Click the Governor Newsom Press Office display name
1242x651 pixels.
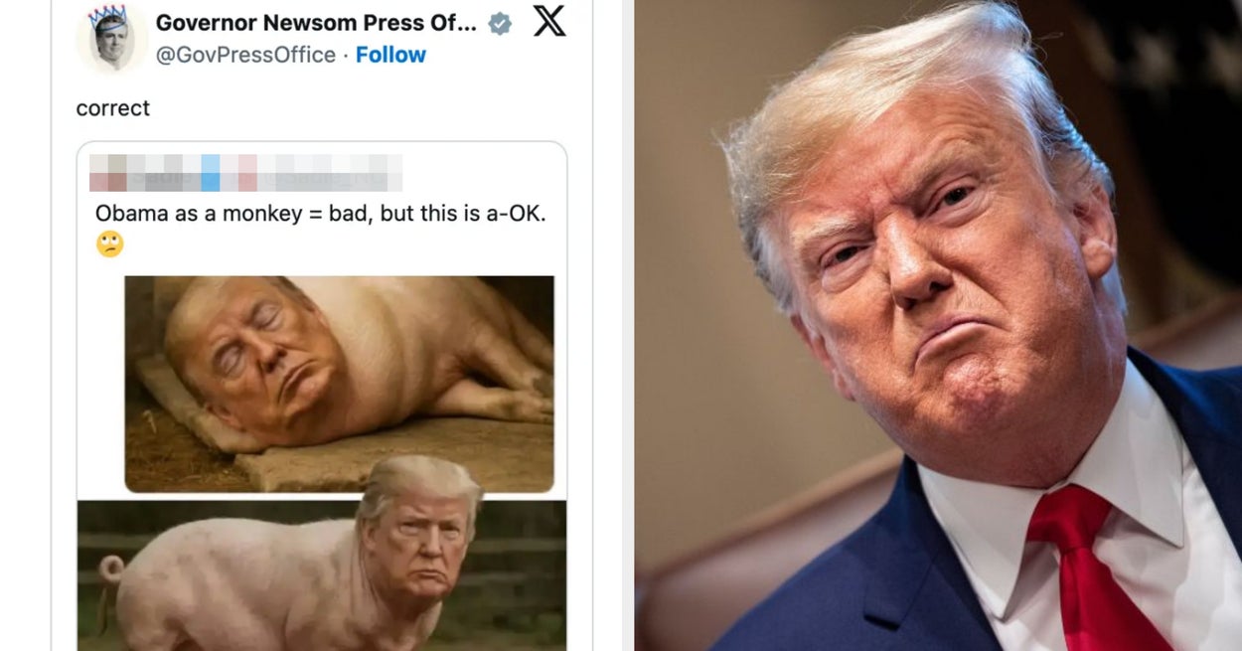[316, 22]
